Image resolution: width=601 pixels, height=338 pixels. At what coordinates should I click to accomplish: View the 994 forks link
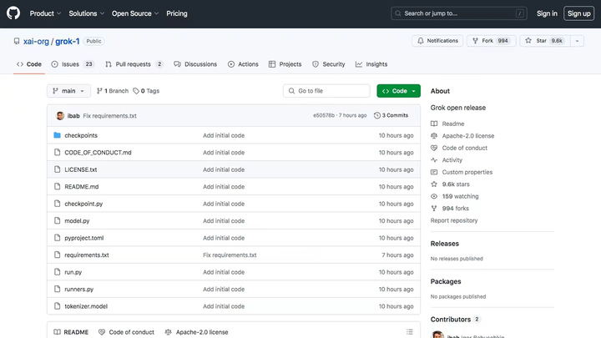(x=450, y=209)
